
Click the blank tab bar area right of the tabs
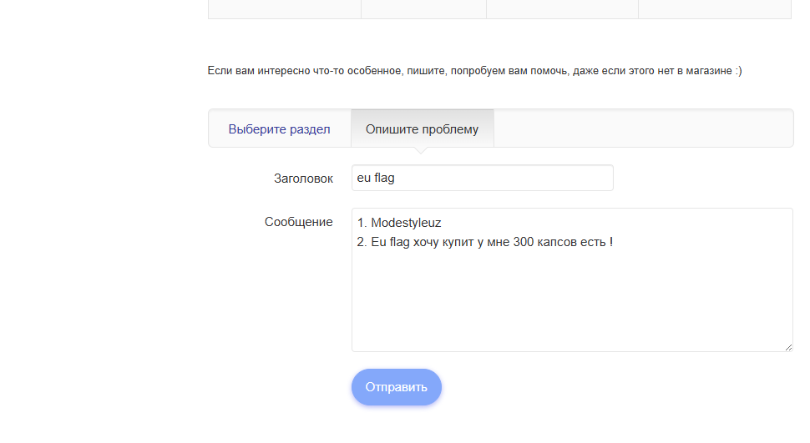[643, 129]
